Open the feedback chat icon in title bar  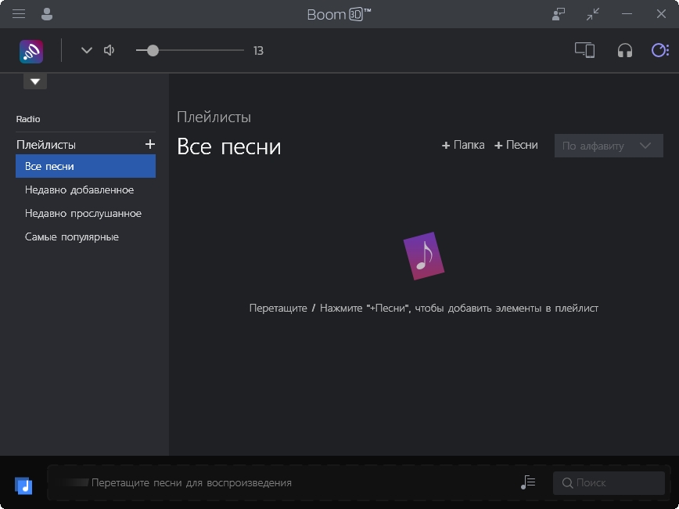(x=559, y=14)
